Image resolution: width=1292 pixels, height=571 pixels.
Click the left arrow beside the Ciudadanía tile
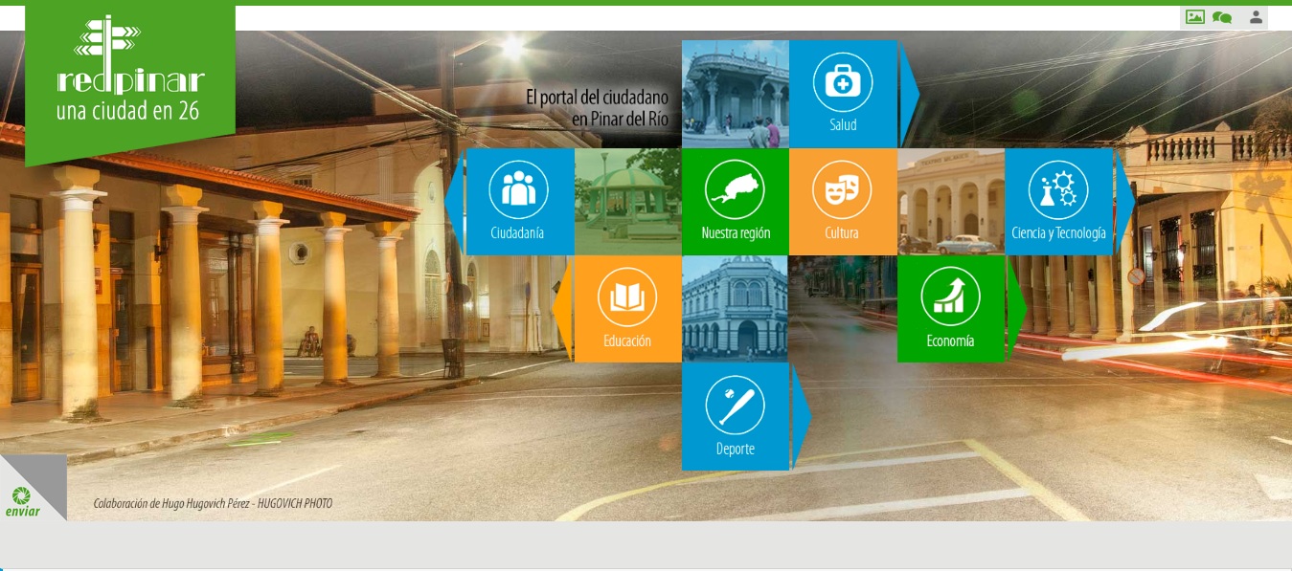pos(453,201)
